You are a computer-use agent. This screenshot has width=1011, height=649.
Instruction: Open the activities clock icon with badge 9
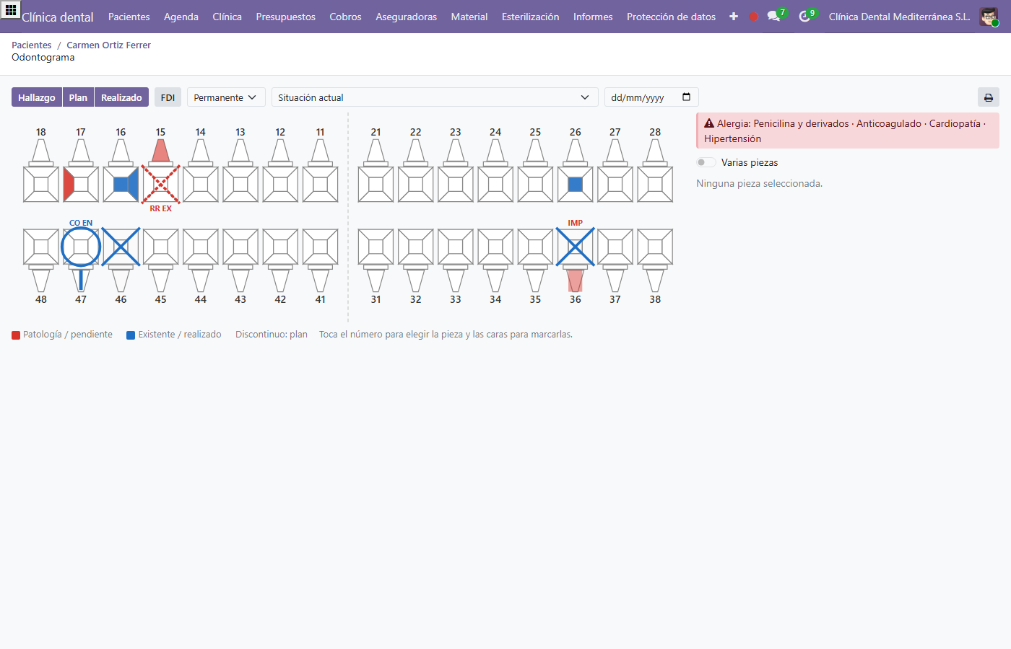coord(806,16)
